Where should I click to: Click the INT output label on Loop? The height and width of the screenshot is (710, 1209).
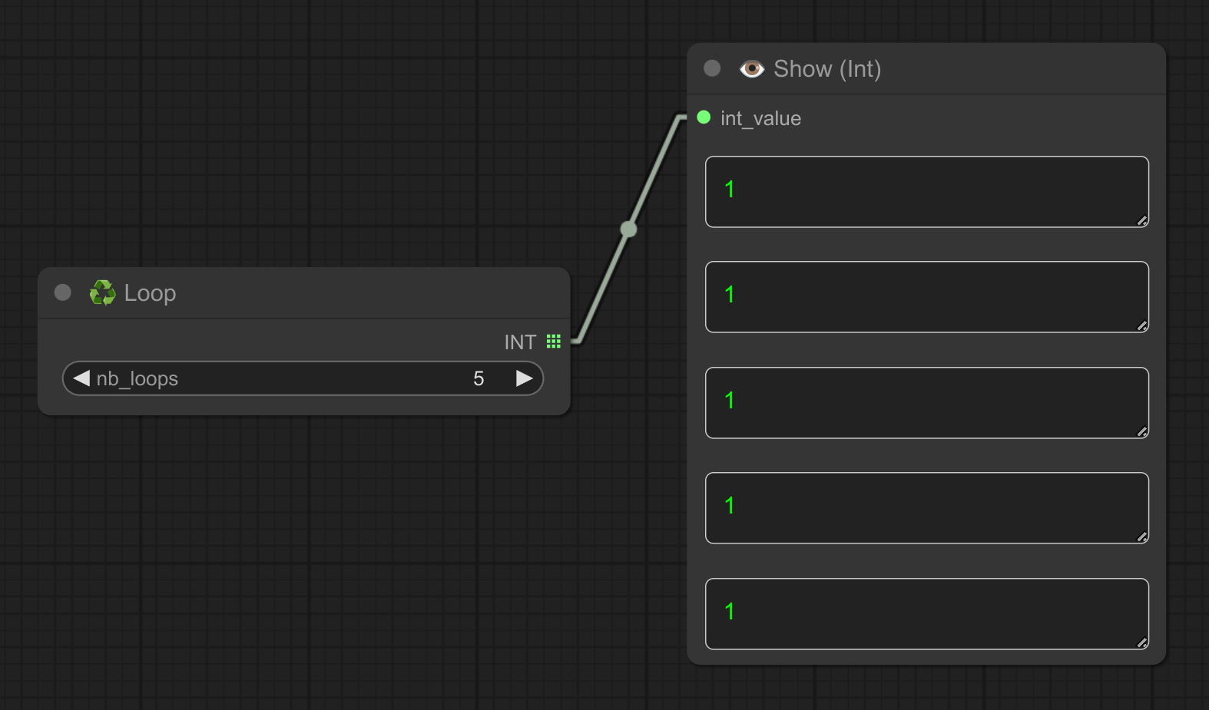(x=520, y=342)
